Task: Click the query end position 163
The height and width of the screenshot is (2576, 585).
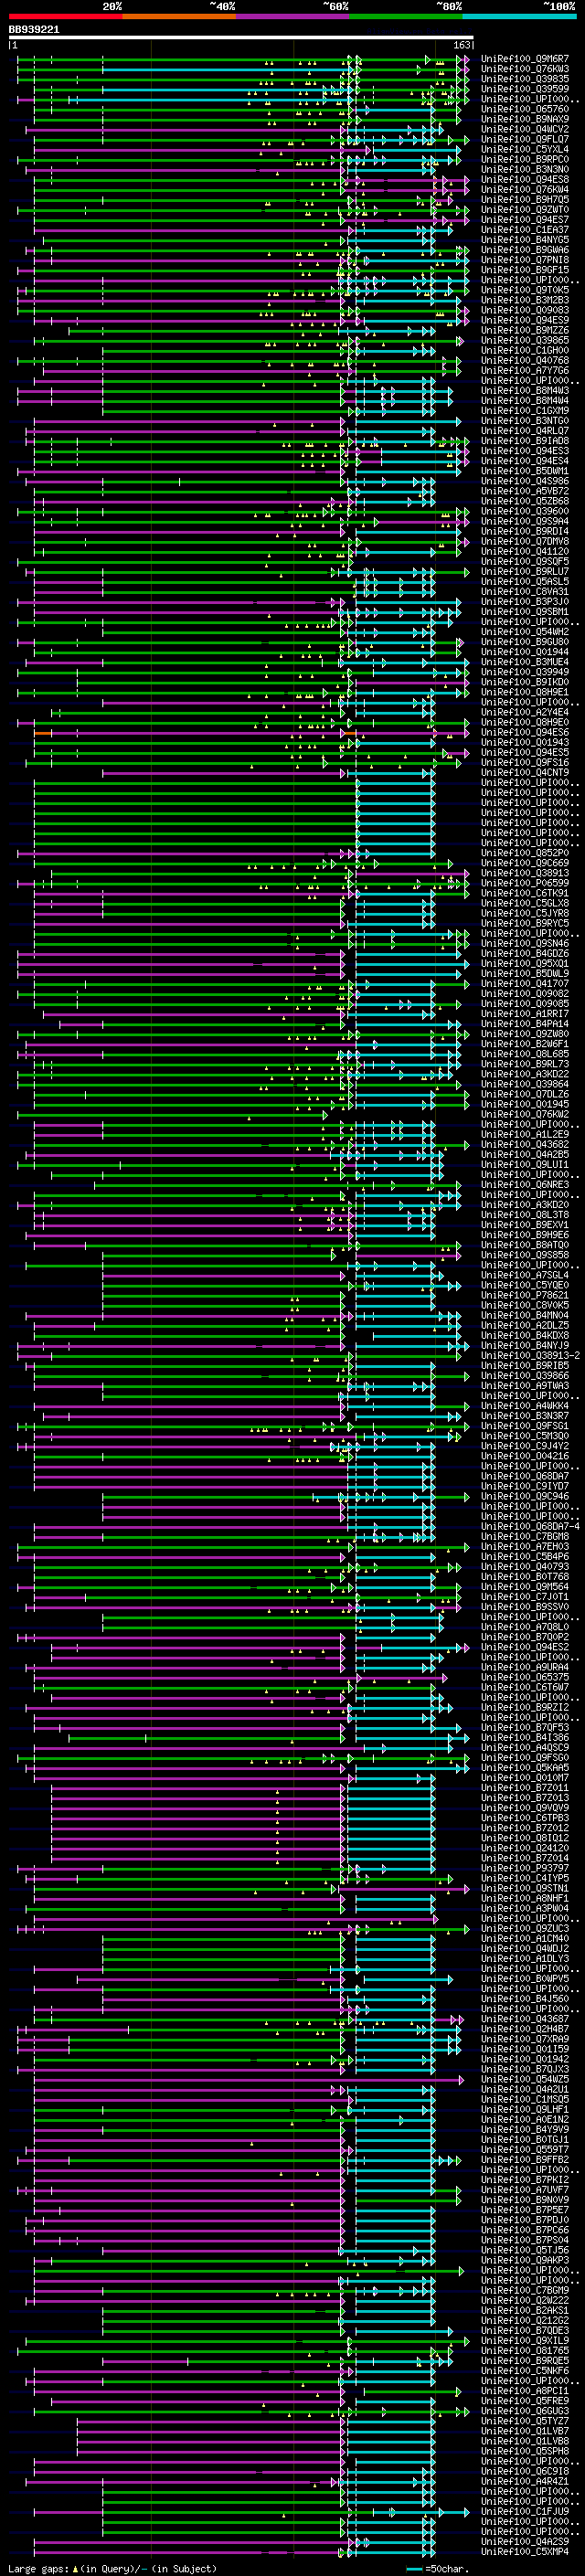Action: click(x=462, y=45)
